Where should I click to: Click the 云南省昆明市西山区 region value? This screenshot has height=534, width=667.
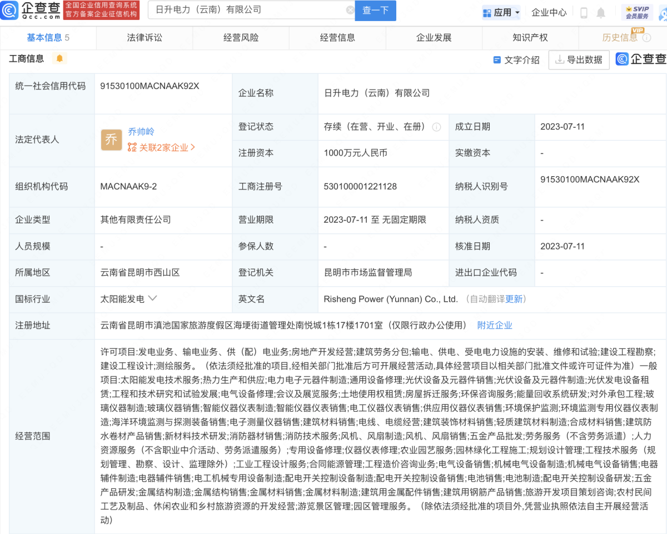tap(140, 273)
